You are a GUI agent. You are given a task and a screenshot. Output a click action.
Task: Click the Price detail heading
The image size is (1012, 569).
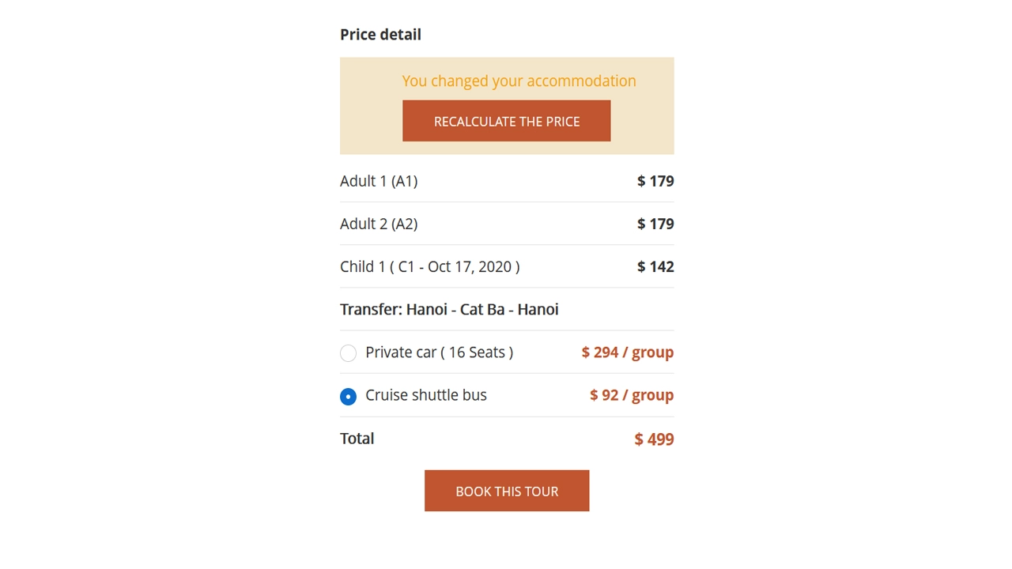380,35
